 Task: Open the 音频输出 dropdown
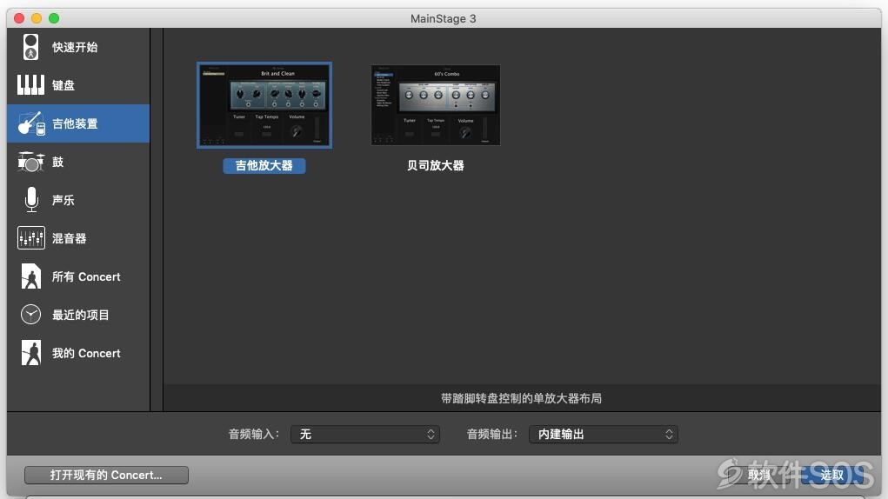[x=603, y=434]
